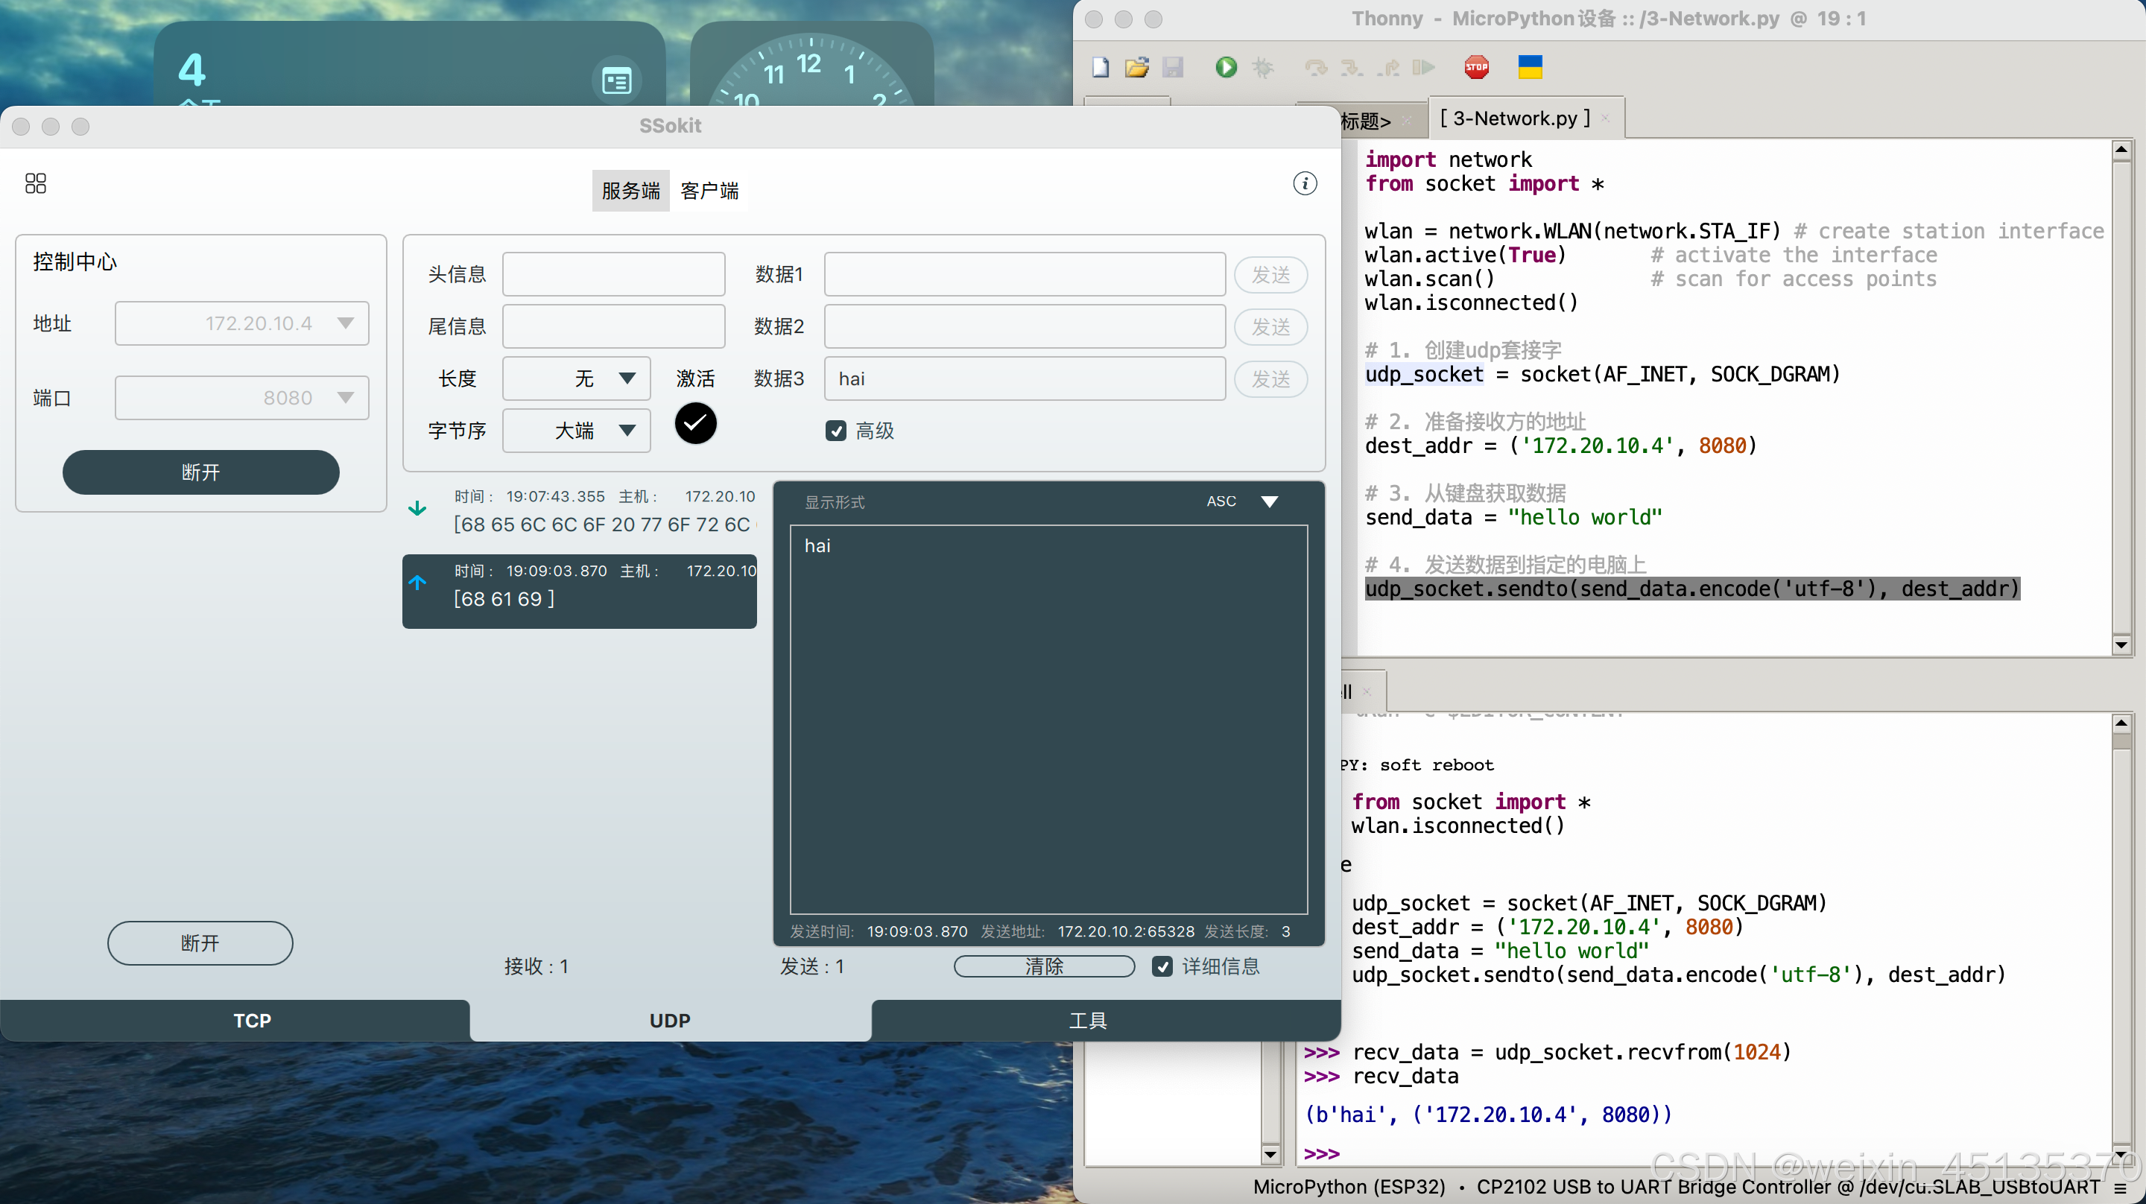Image resolution: width=2146 pixels, height=1204 pixels.
Task: Click the Stop/Restart backend icon in Thonny
Action: coord(1475,68)
